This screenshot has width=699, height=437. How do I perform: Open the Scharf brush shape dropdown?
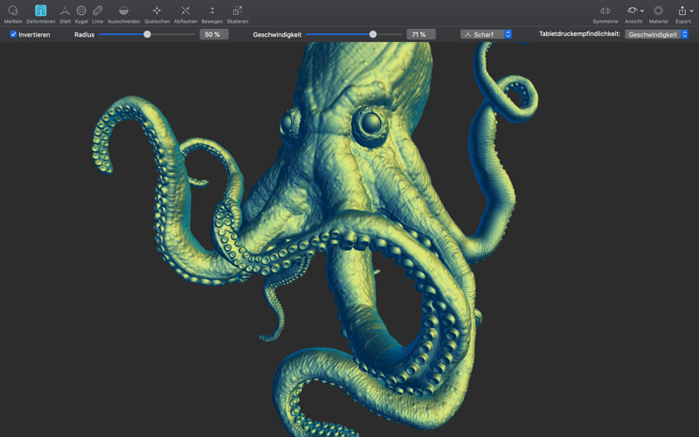coord(487,35)
